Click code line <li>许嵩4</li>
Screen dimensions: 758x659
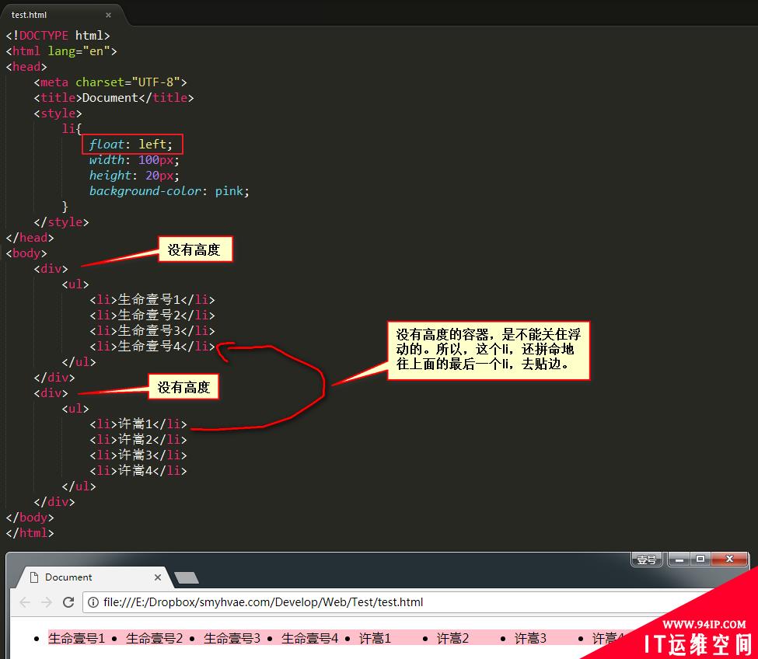(x=138, y=470)
